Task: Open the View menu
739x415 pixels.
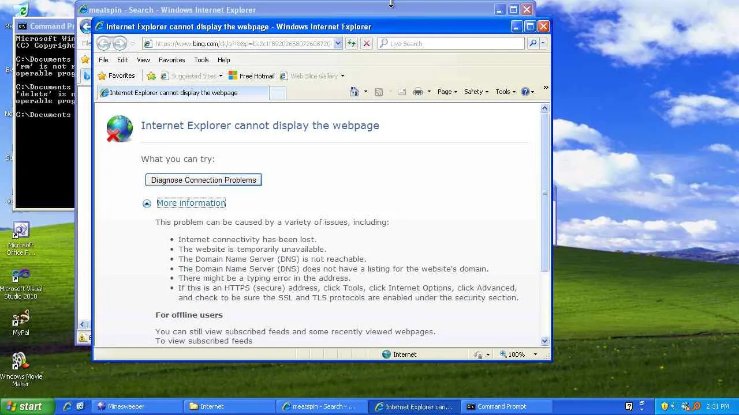Action: tap(143, 60)
